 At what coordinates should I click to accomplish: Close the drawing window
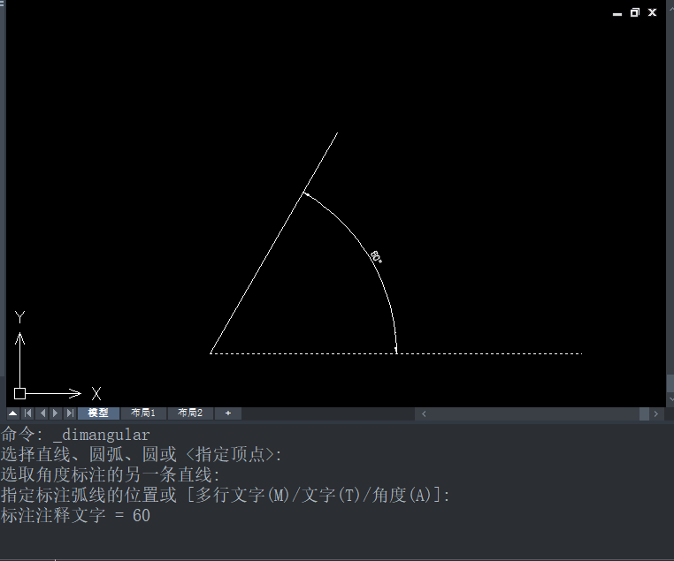coord(653,13)
